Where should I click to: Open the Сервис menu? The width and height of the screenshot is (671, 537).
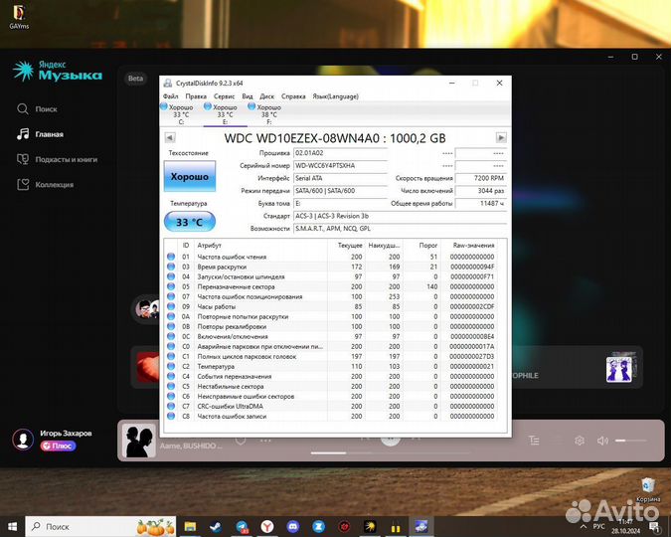224,96
